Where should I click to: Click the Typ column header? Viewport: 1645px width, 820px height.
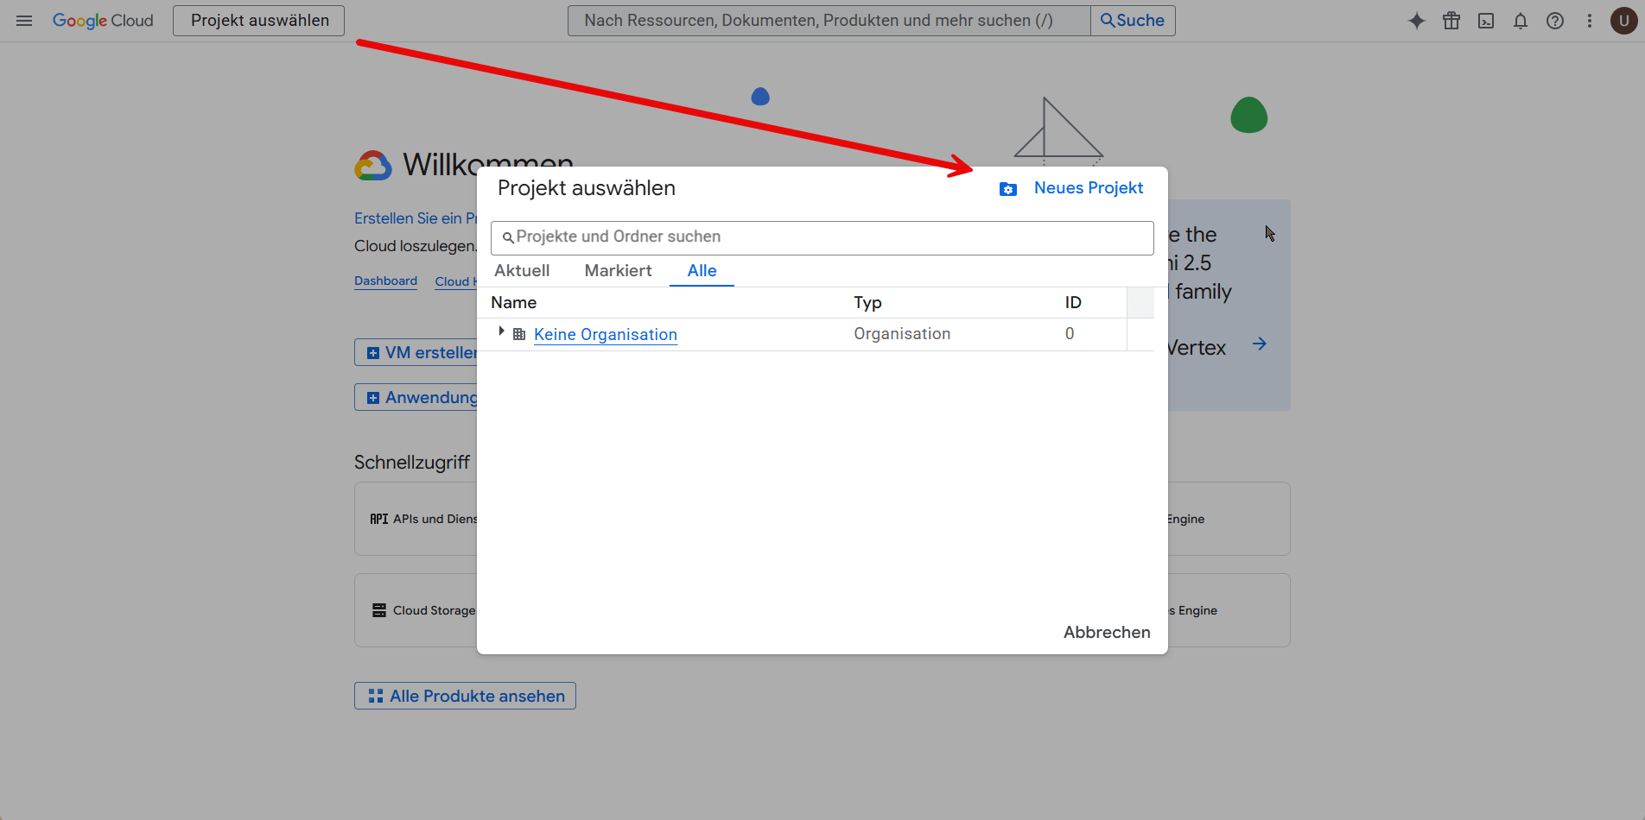pos(867,302)
